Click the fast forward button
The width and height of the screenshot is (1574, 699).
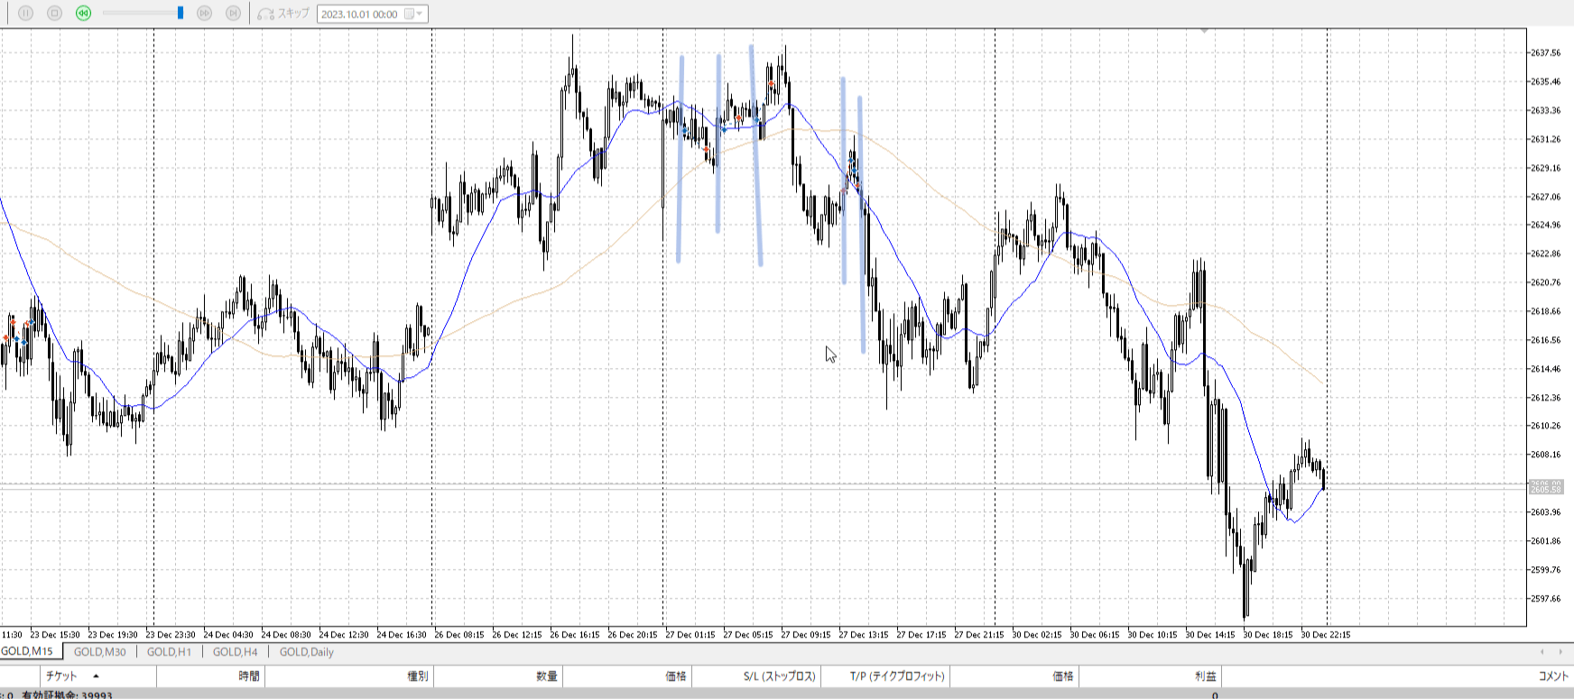coord(204,14)
